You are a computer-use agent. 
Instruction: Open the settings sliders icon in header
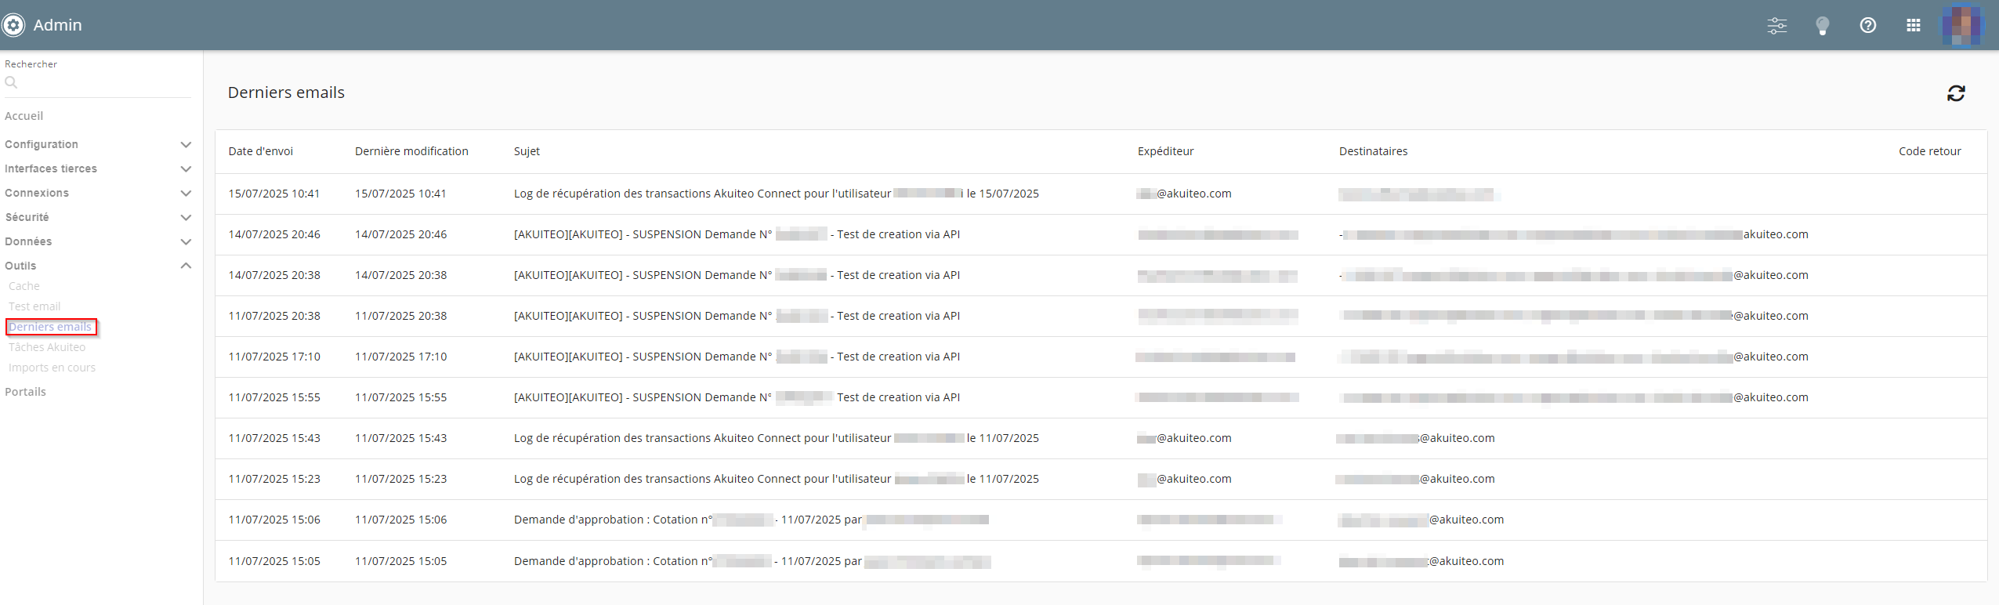tap(1777, 26)
